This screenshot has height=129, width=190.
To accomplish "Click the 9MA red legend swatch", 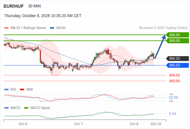I will (22, 90).
